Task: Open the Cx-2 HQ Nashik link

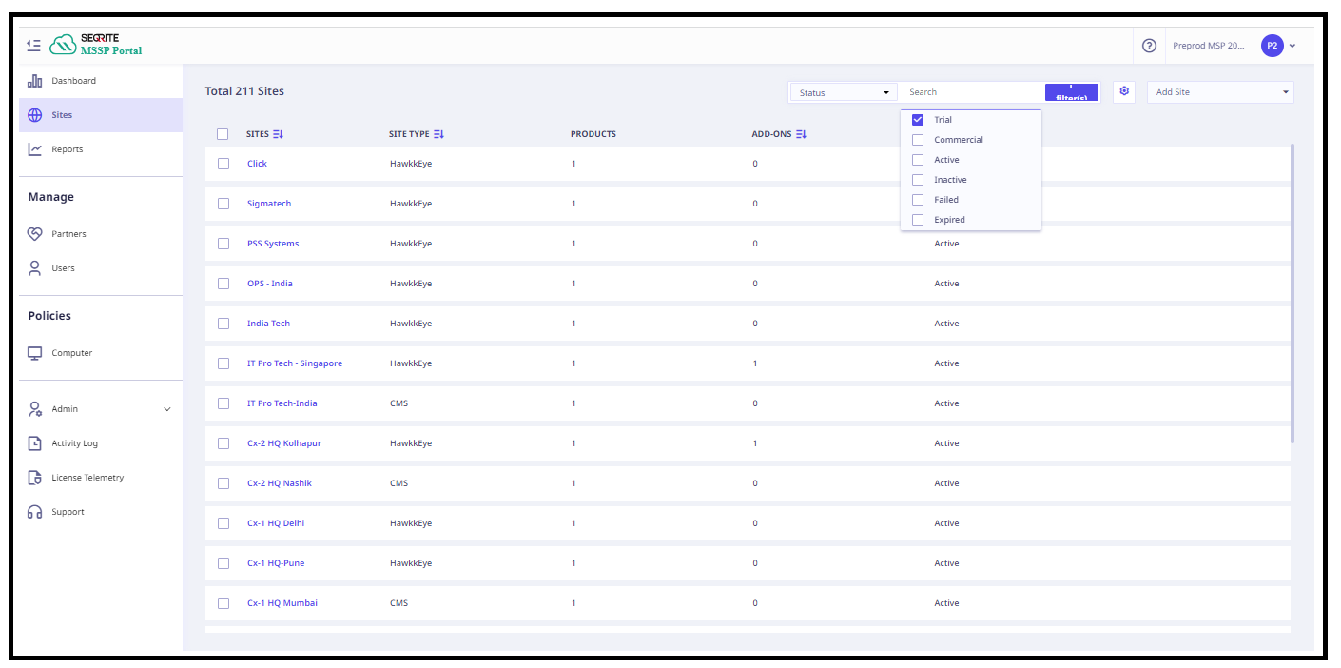Action: point(280,483)
